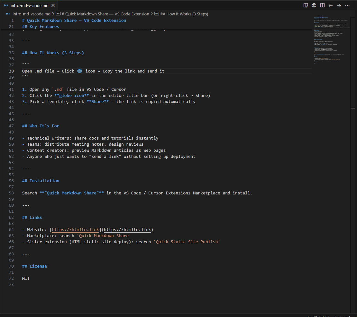Open breadcrumb file segment intro-md-vscode.md
Screen dimensions: 357x317
click(32, 14)
